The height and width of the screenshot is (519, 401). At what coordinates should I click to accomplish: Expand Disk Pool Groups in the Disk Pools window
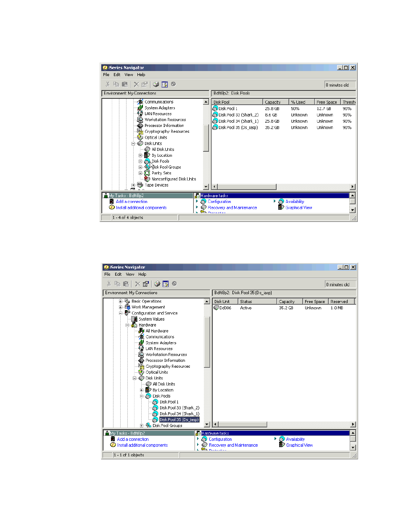(140, 167)
